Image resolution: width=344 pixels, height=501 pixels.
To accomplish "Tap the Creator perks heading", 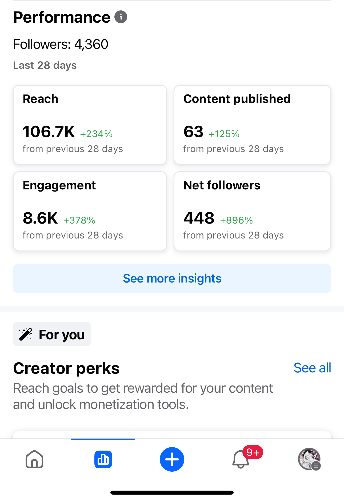I will pos(66,368).
